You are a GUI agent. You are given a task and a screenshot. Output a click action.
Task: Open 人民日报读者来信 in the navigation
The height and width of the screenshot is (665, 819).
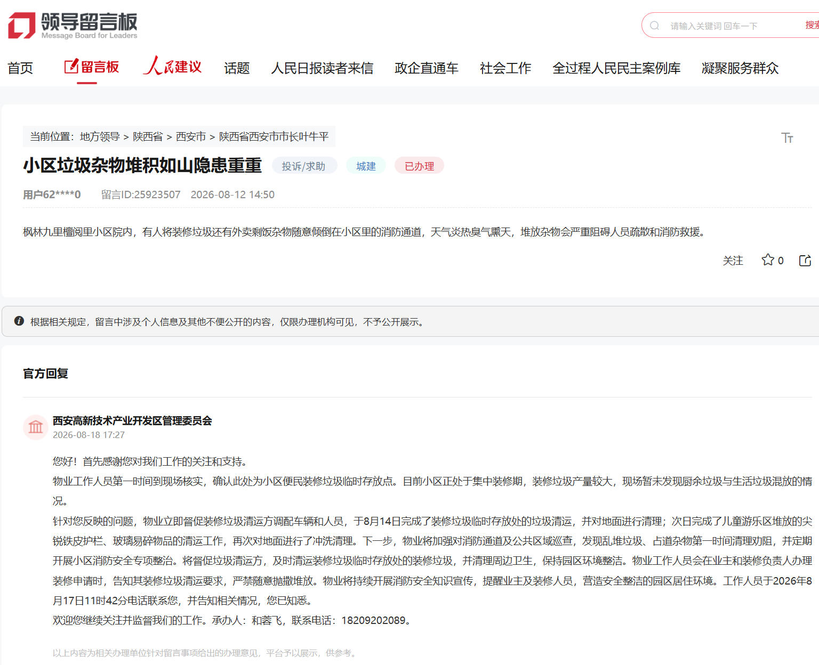click(x=322, y=68)
